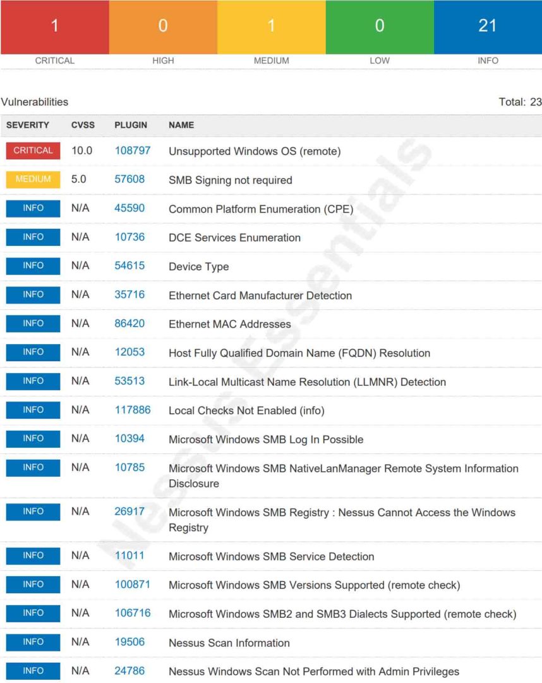Click the PLUGIN column header

tap(131, 125)
